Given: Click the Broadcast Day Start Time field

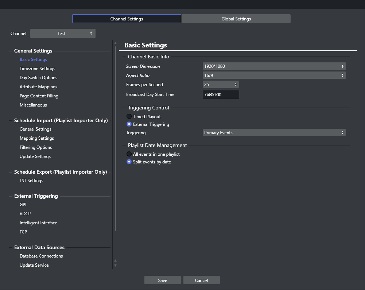Looking at the screenshot, I should [x=221, y=94].
